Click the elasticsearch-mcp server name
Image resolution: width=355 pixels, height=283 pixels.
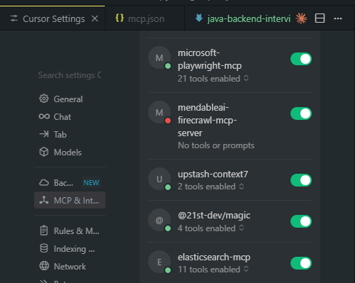pyautogui.click(x=214, y=257)
